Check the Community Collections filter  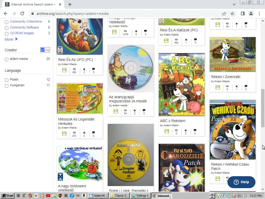point(6,22)
